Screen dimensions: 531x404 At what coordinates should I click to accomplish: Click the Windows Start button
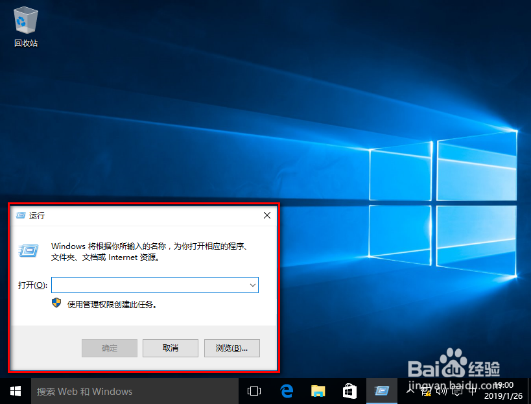16,391
